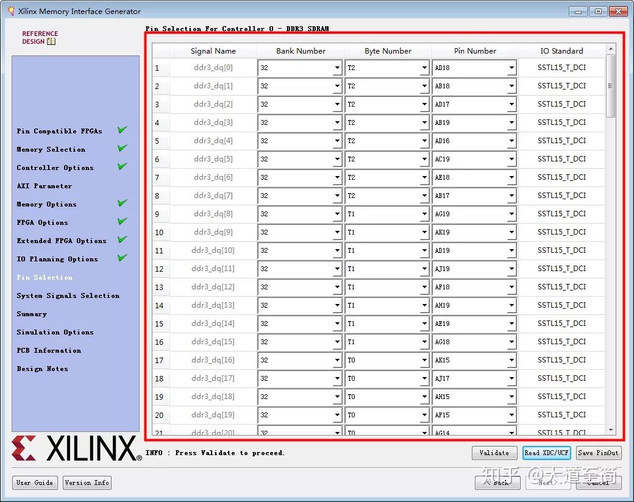Select Summary in the navigation sidebar
Screen dimensions: 634x502
point(31,314)
